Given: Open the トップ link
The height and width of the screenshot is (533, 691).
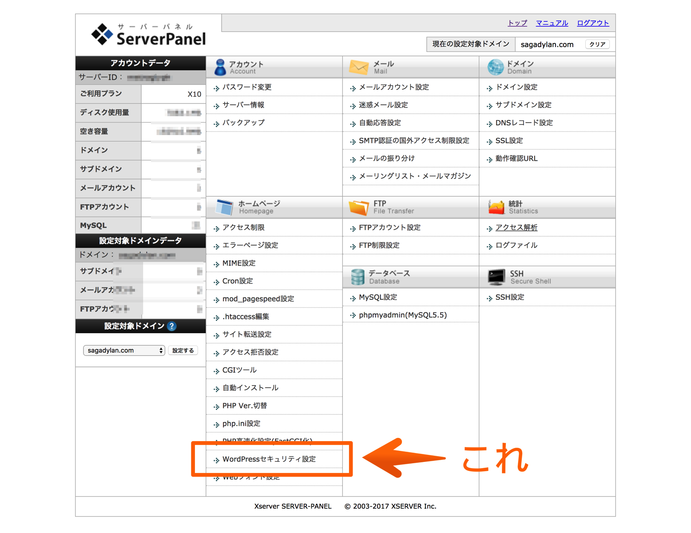Looking at the screenshot, I should [517, 23].
